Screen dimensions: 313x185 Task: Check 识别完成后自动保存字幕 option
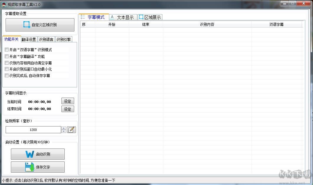point(6,75)
